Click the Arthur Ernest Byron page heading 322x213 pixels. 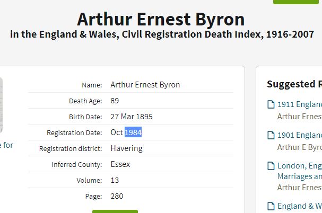point(161,19)
